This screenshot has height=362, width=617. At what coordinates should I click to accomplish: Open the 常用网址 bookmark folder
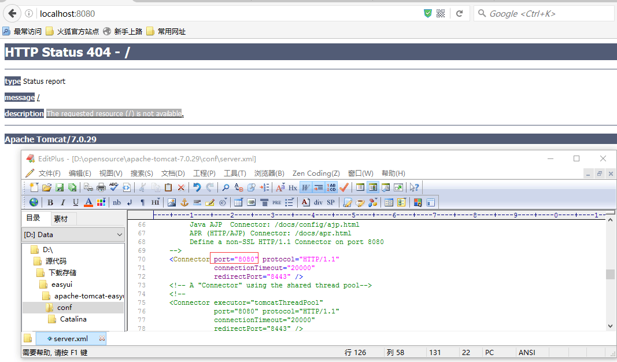[166, 31]
